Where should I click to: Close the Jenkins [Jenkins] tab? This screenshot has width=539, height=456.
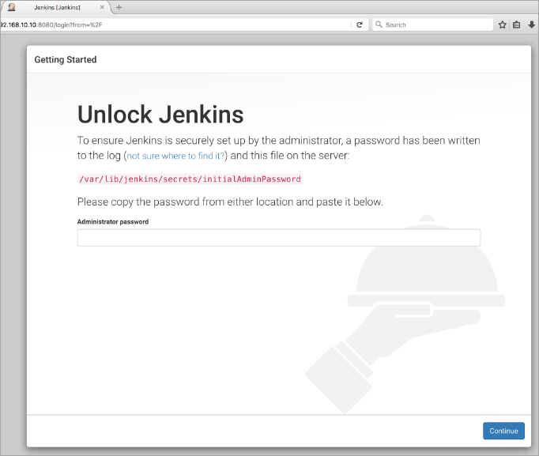click(102, 7)
